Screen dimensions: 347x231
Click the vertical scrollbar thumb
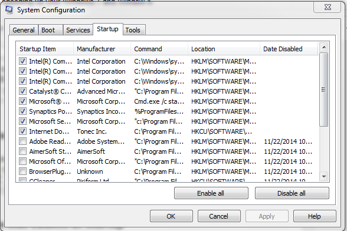[x=324, y=90]
